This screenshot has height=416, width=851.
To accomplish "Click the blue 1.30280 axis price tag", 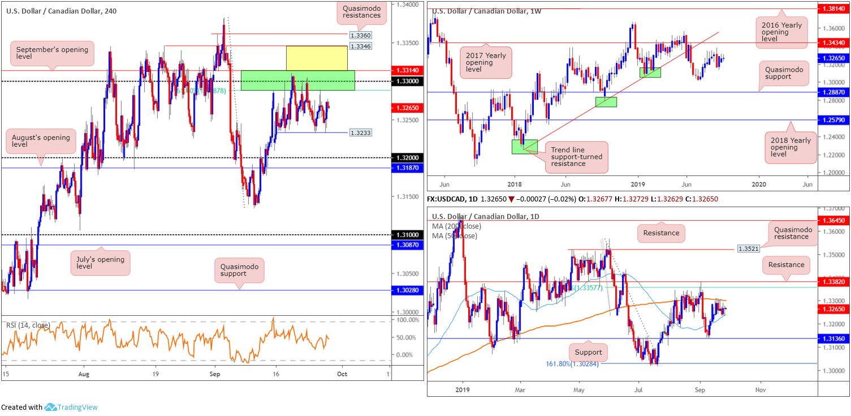I will coord(406,290).
